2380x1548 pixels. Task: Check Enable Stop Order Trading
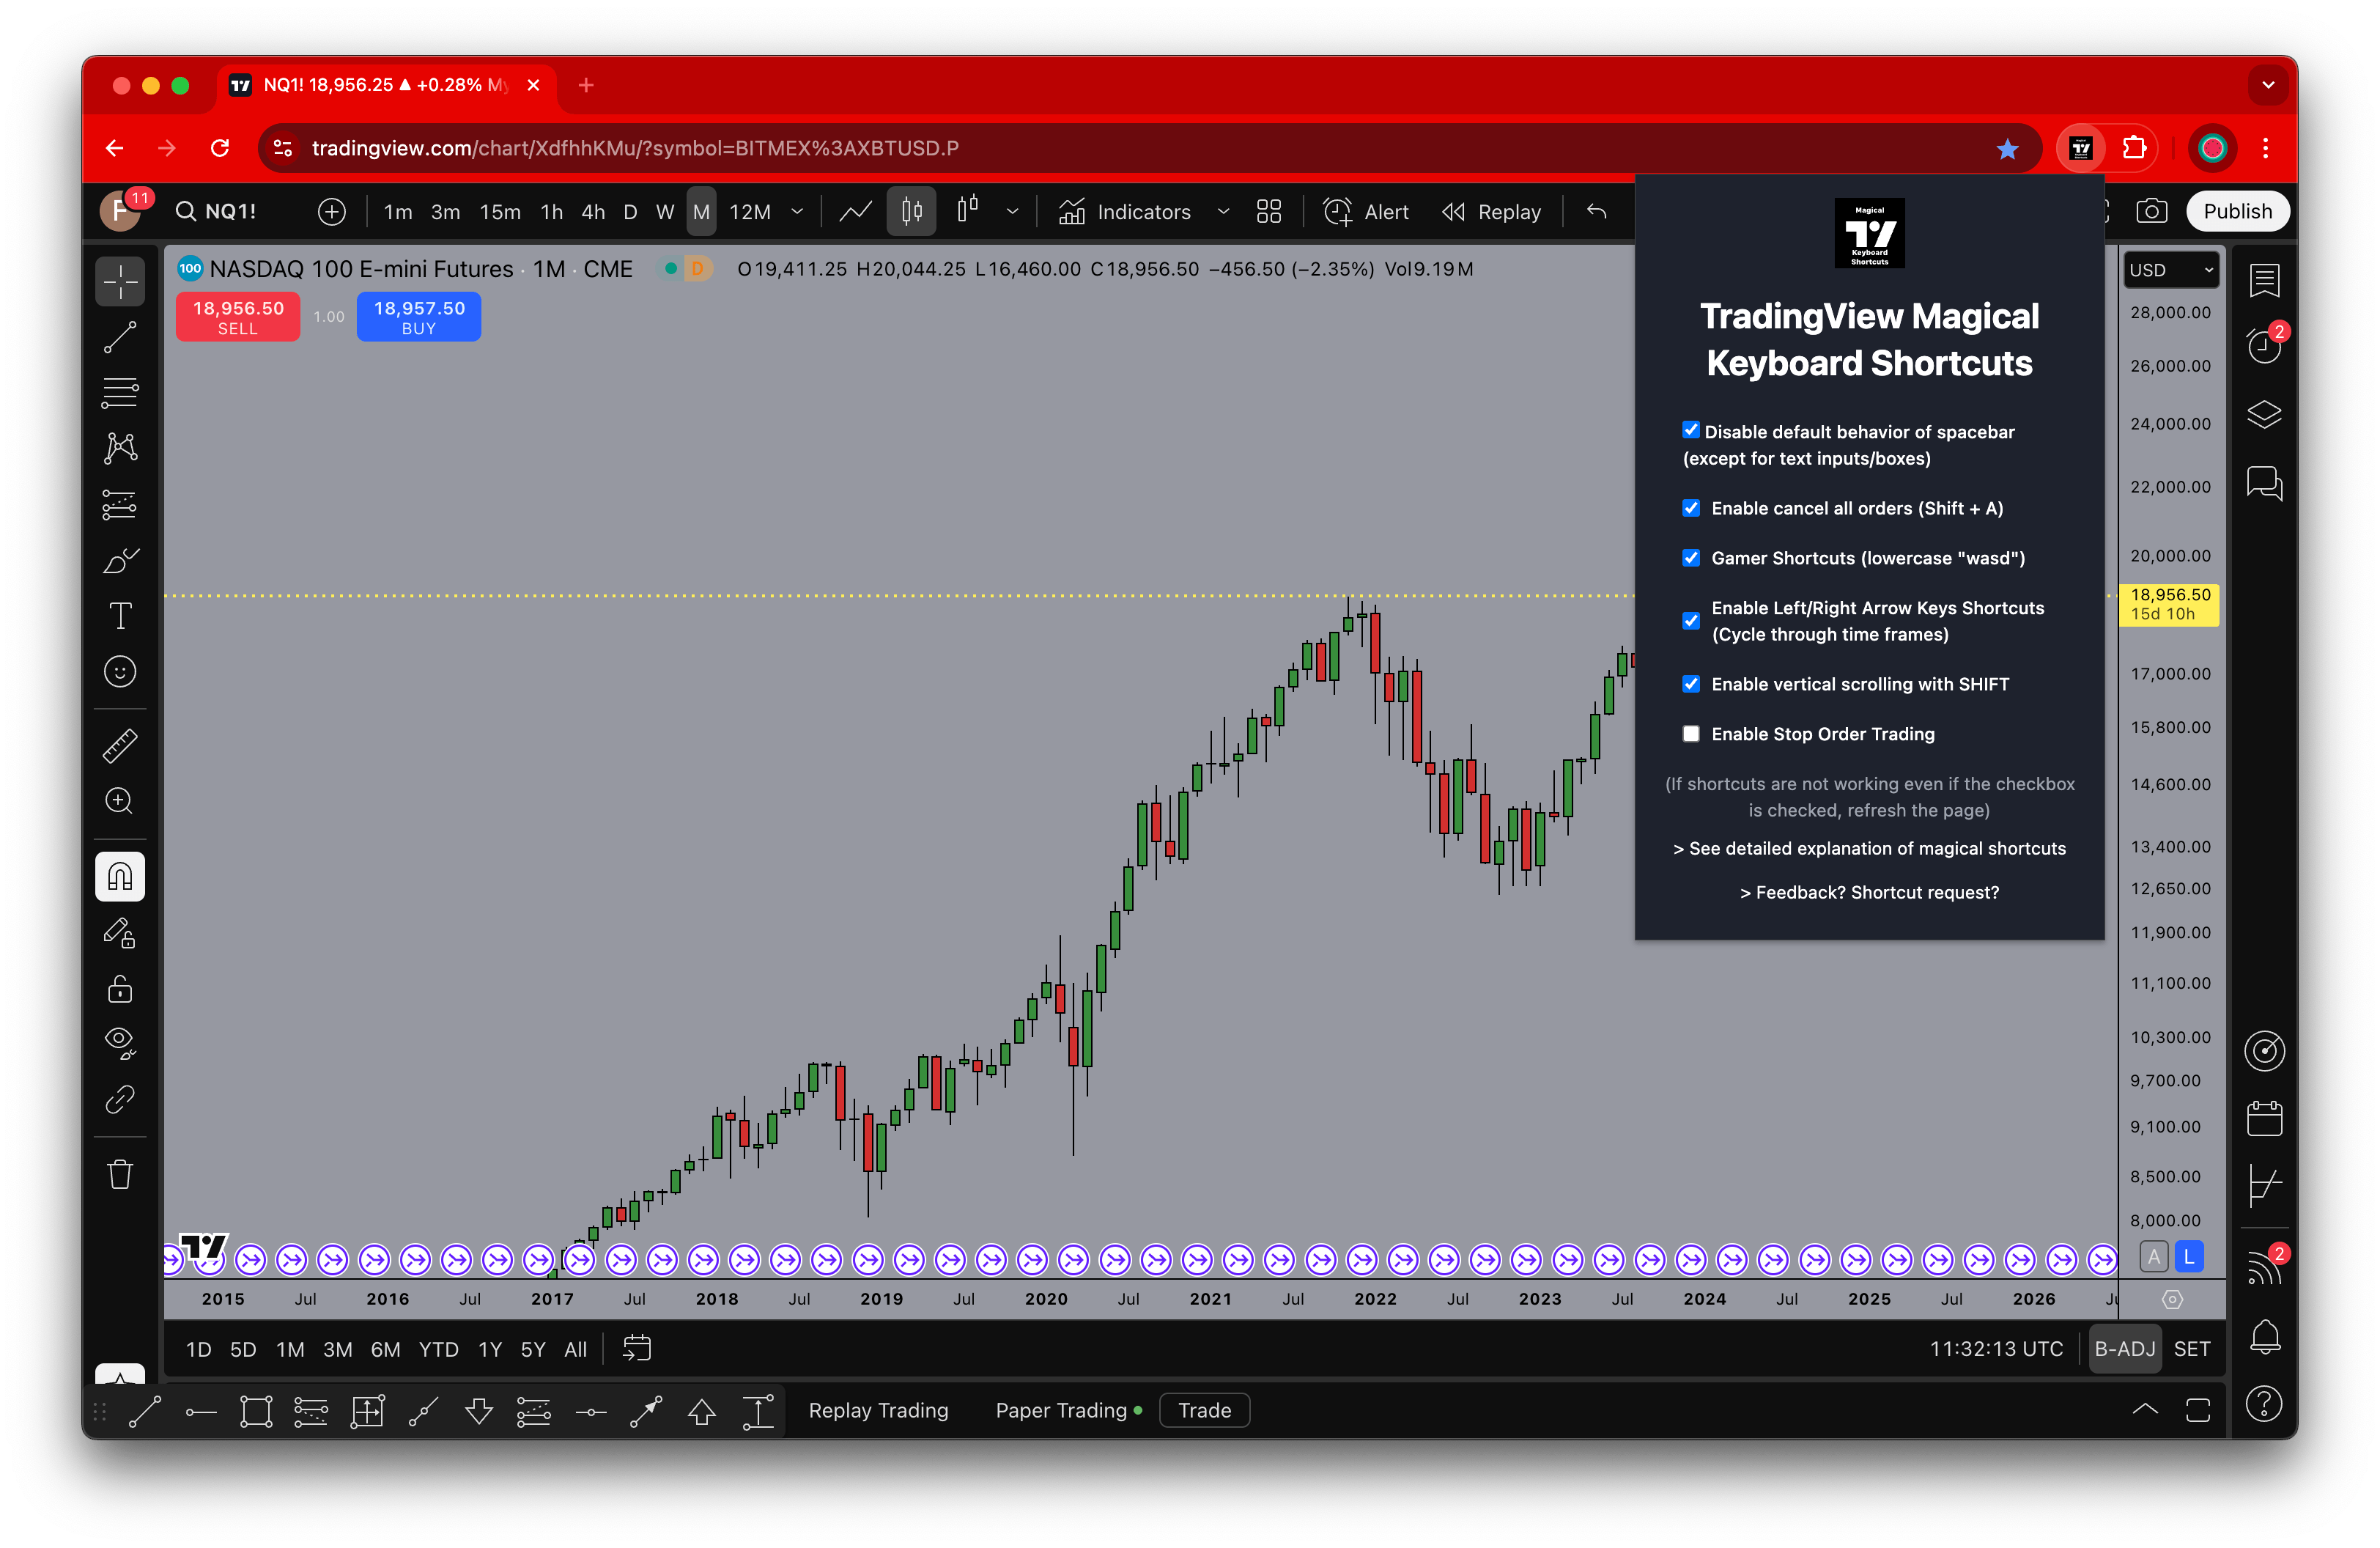(x=1691, y=734)
